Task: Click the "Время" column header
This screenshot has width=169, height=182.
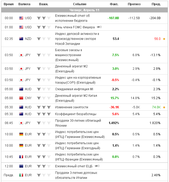Action: (9, 4)
